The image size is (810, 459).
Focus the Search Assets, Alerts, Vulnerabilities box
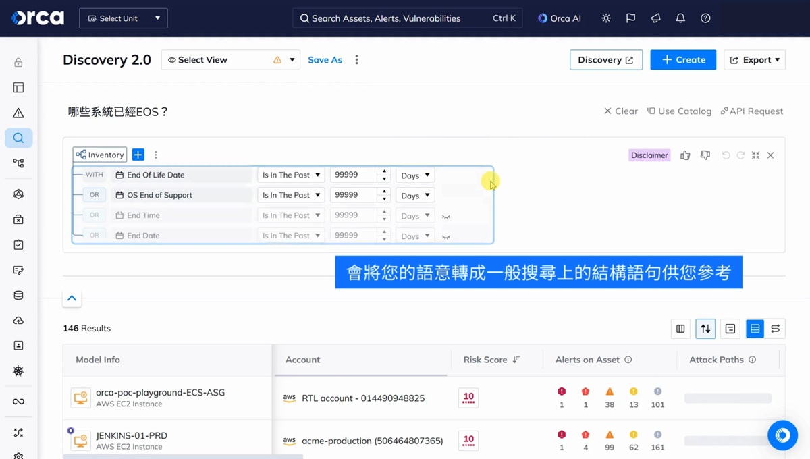tap(408, 18)
